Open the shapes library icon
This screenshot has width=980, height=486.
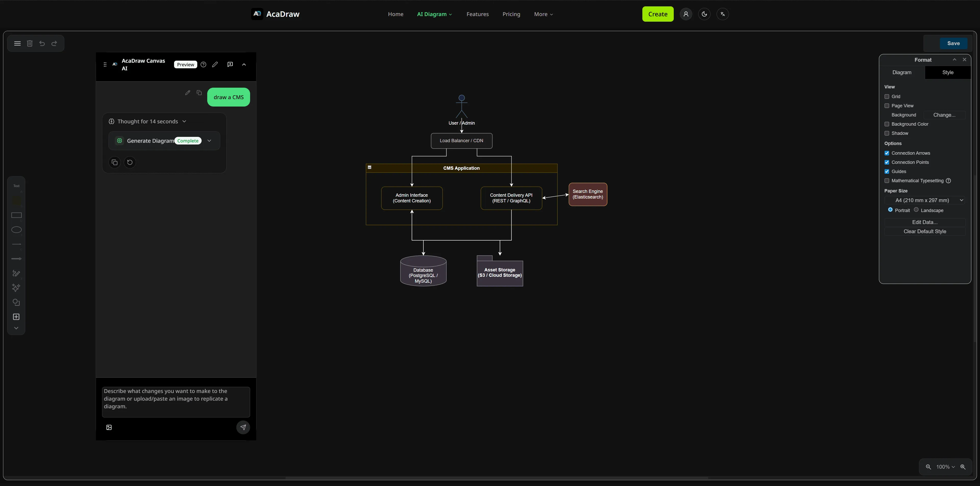coord(16,303)
